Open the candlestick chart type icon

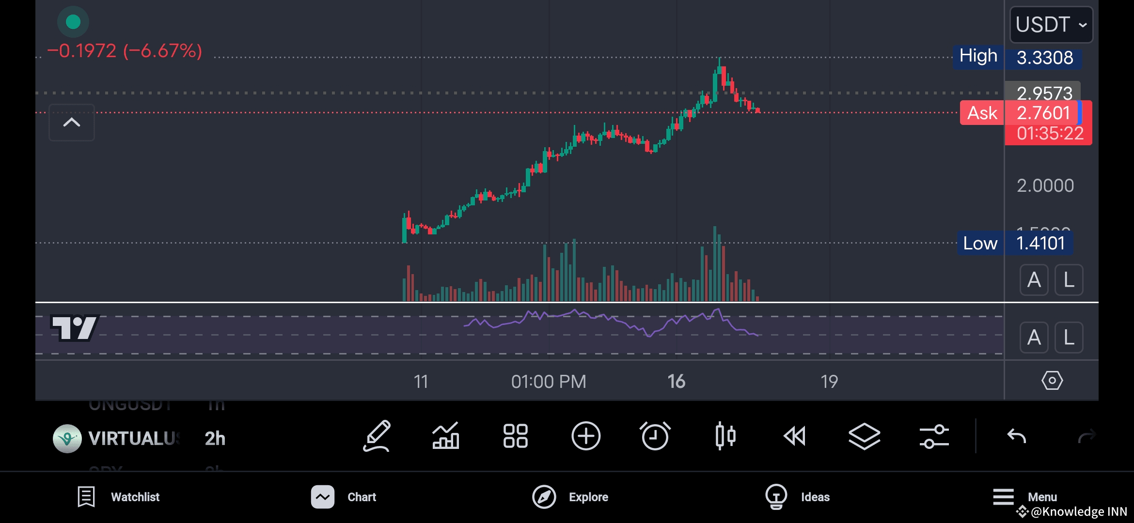(725, 436)
